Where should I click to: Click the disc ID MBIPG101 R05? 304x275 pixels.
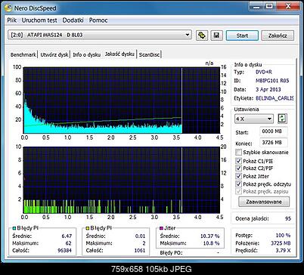click(x=272, y=81)
